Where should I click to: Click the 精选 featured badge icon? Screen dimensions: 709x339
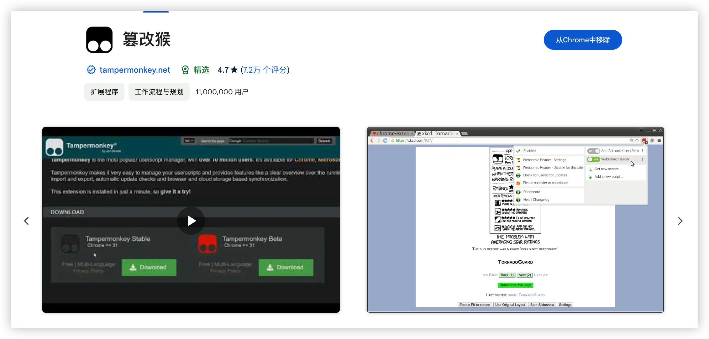(185, 70)
